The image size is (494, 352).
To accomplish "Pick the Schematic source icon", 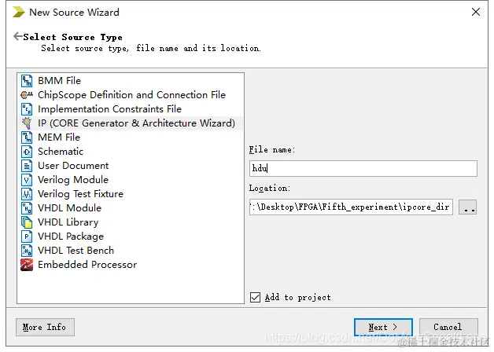I will click(27, 152).
